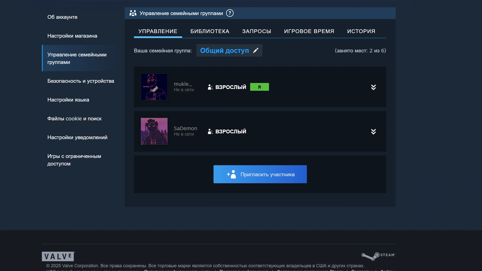Click mukle_ avatar thumbnail
The image size is (482, 271).
[154, 87]
